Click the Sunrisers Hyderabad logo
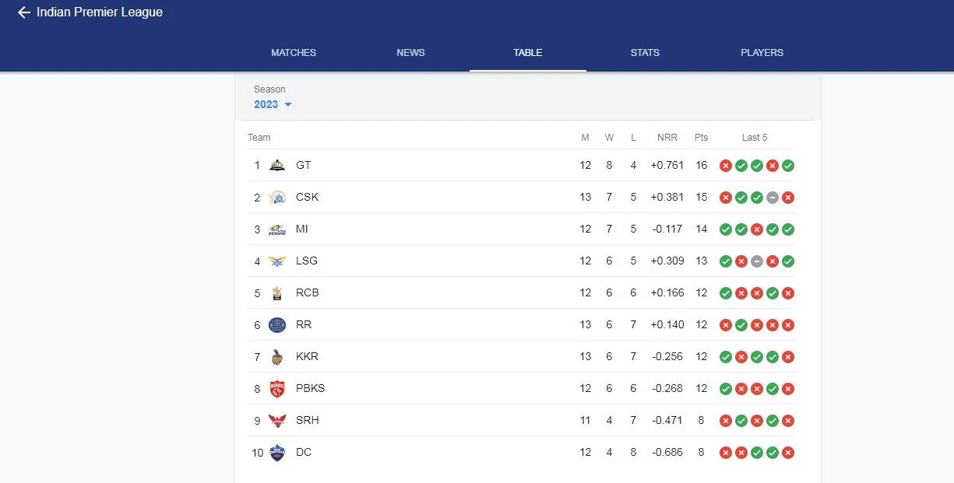954x483 pixels. (277, 421)
